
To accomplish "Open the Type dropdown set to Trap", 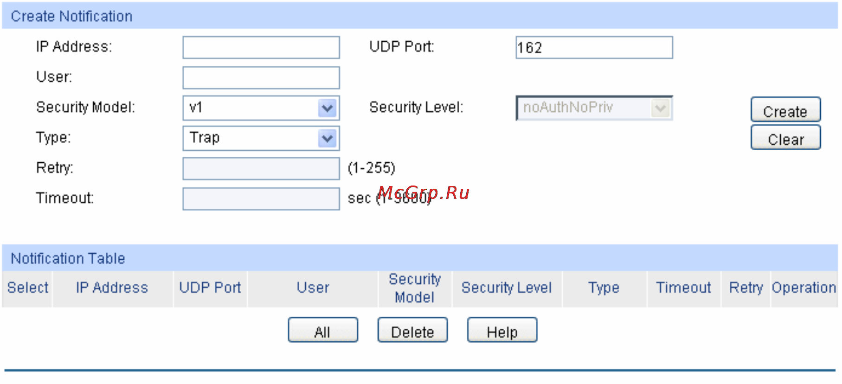I will tap(261, 138).
